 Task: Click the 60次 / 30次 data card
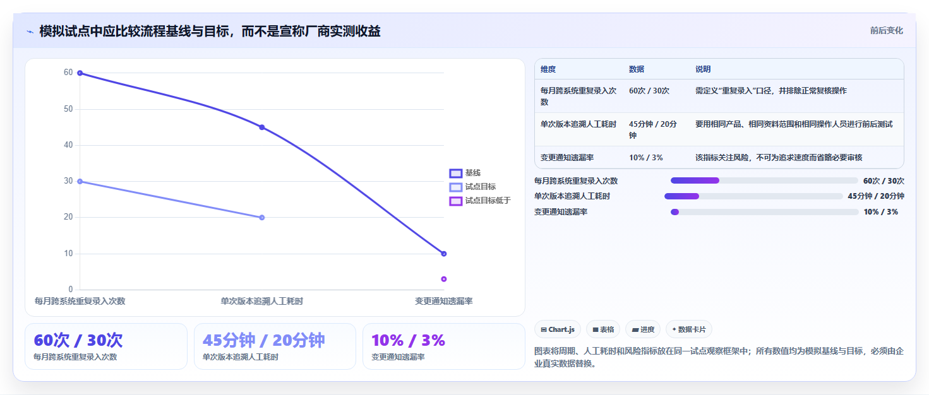coord(106,346)
